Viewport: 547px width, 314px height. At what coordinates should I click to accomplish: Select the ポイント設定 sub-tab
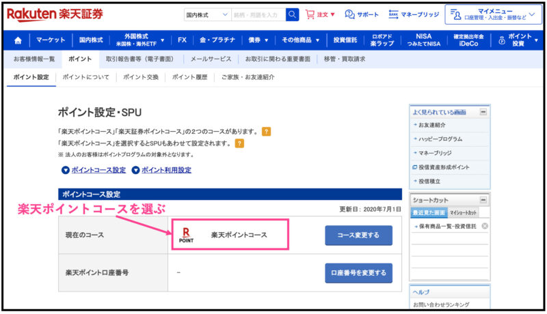pos(31,77)
